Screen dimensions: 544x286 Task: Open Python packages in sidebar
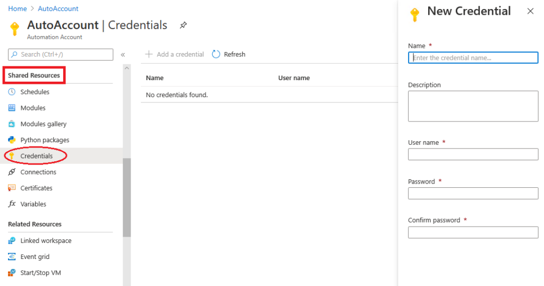click(45, 140)
